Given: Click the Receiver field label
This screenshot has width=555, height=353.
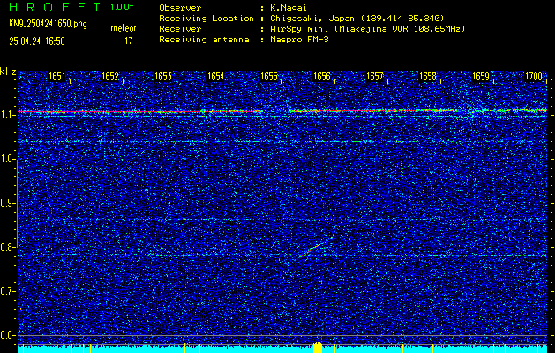Looking at the screenshot, I should click(x=180, y=28).
